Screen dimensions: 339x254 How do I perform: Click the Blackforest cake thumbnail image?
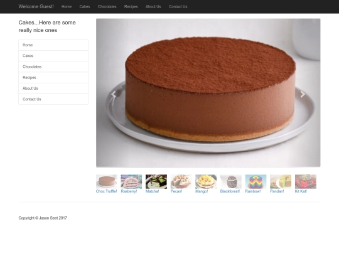(x=231, y=181)
